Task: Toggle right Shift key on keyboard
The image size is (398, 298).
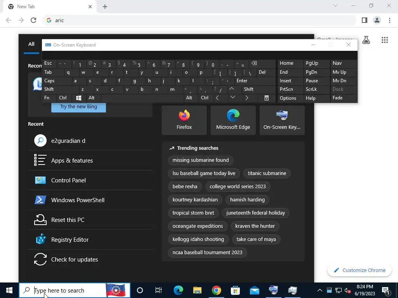Action: click(x=258, y=89)
